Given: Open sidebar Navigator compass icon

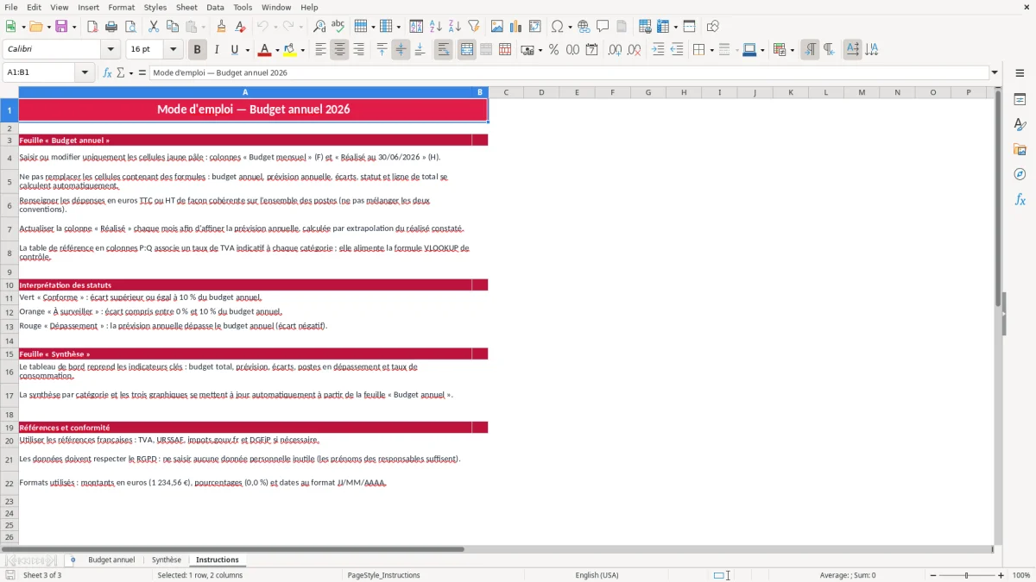Looking at the screenshot, I should point(1020,174).
